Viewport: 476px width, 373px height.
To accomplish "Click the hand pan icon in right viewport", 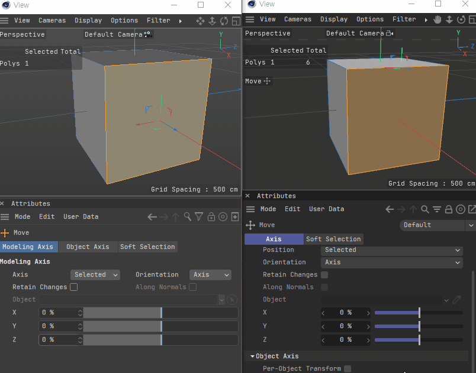I will pos(438,20).
